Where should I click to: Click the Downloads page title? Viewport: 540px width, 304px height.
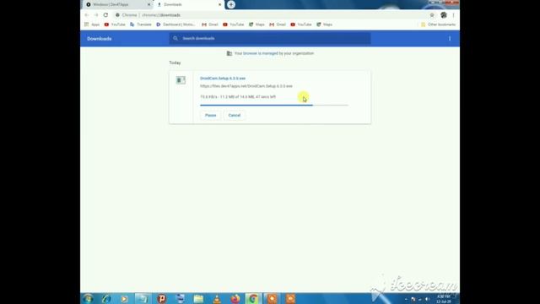tap(100, 39)
